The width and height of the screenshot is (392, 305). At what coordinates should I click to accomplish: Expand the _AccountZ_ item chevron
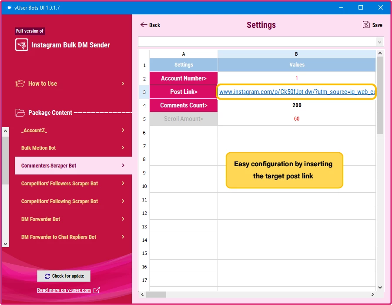pos(123,130)
